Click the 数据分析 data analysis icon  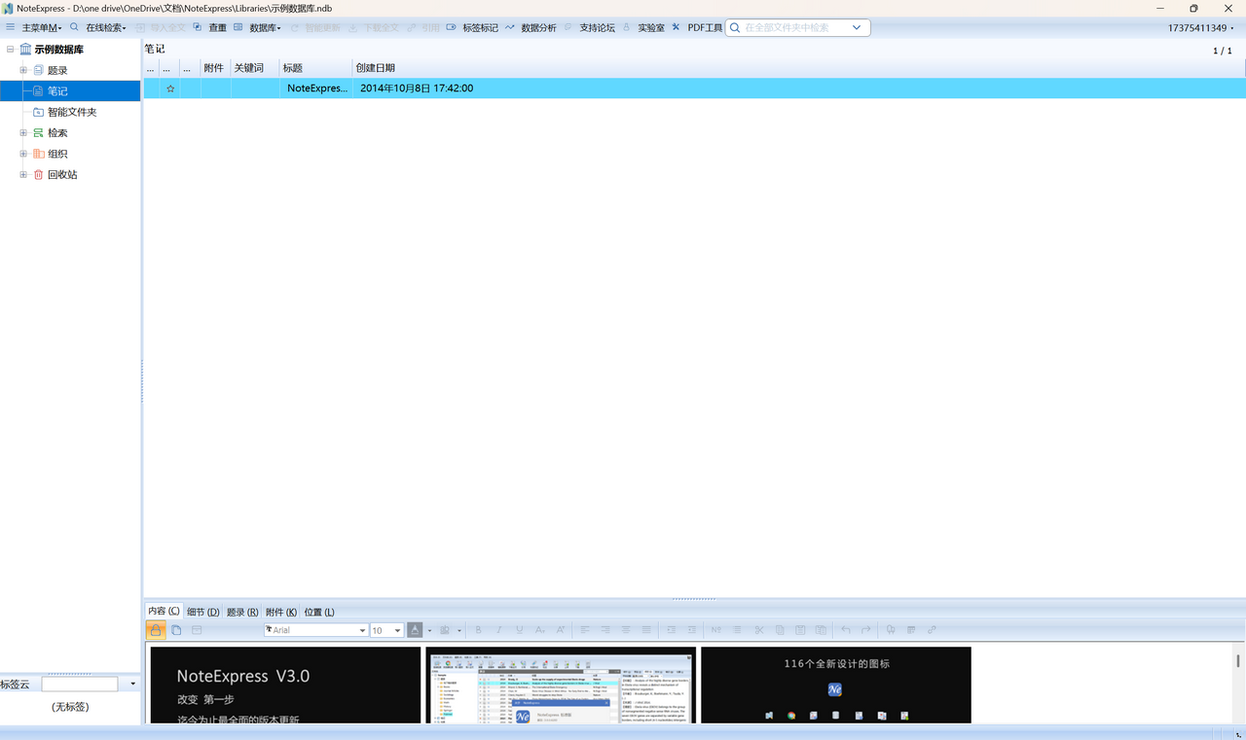click(x=511, y=27)
